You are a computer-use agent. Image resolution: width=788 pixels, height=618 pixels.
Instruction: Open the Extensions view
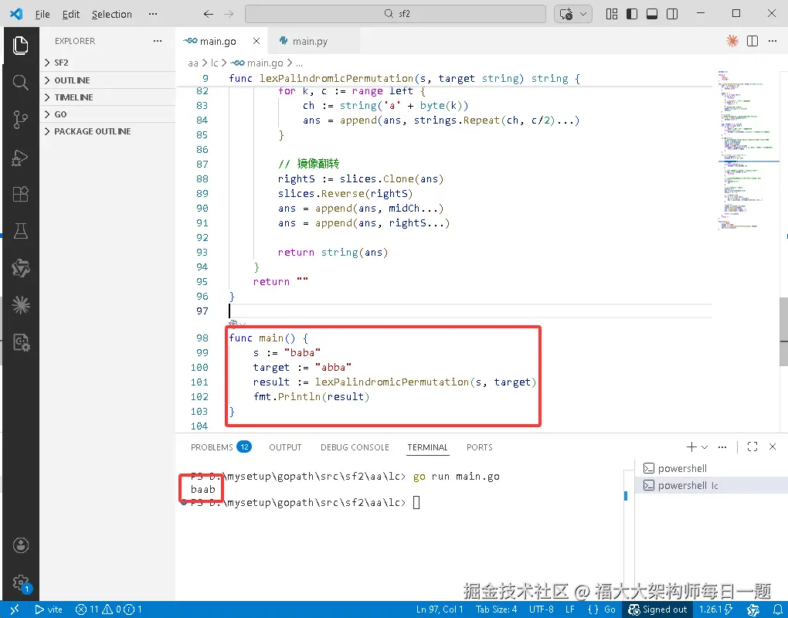20,194
